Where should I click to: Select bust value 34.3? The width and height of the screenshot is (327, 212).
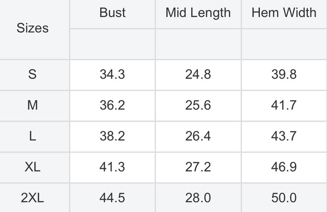[112, 74]
